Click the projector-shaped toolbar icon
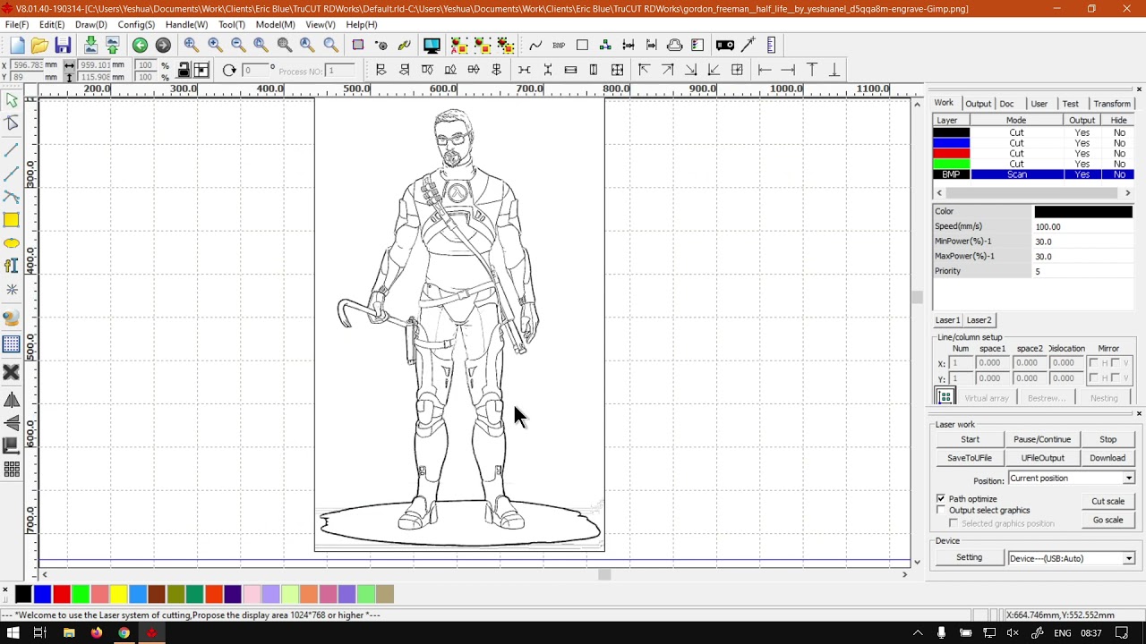The image size is (1146, 644). pyautogui.click(x=725, y=45)
